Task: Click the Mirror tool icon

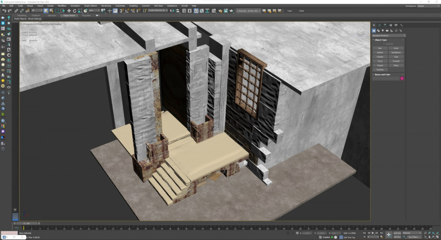Action: 171,11
